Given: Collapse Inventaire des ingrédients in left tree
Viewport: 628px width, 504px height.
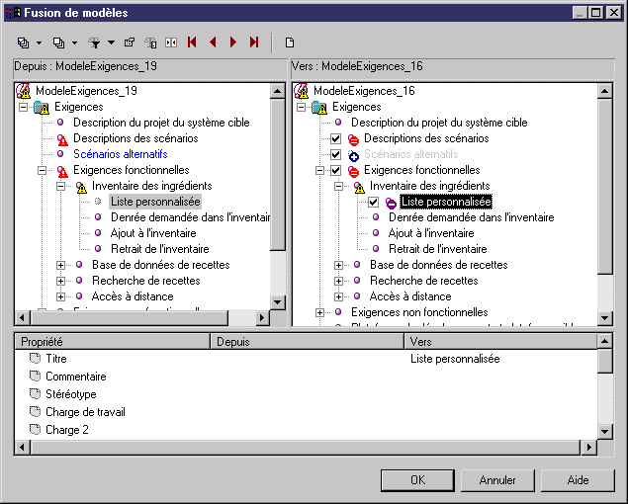Looking at the screenshot, I should point(60,186).
